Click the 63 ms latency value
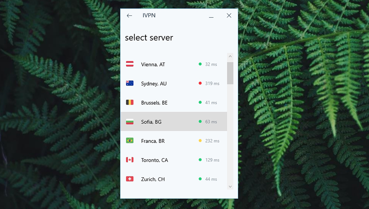Viewport: 369px width, 209px height. [x=211, y=122]
